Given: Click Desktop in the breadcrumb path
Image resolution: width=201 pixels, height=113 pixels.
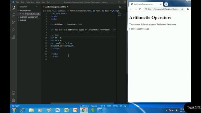Looking at the screenshot, I should click(x=61, y=11).
